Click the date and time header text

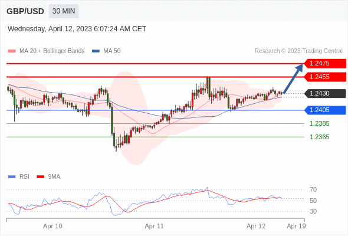coord(77,29)
